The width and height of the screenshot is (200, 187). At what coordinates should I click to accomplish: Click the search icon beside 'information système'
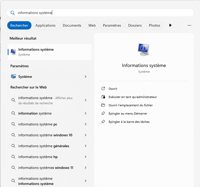coord(13,113)
